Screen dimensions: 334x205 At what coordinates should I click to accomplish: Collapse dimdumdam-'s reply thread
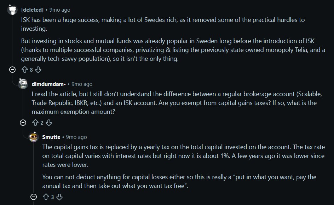coord(23,123)
